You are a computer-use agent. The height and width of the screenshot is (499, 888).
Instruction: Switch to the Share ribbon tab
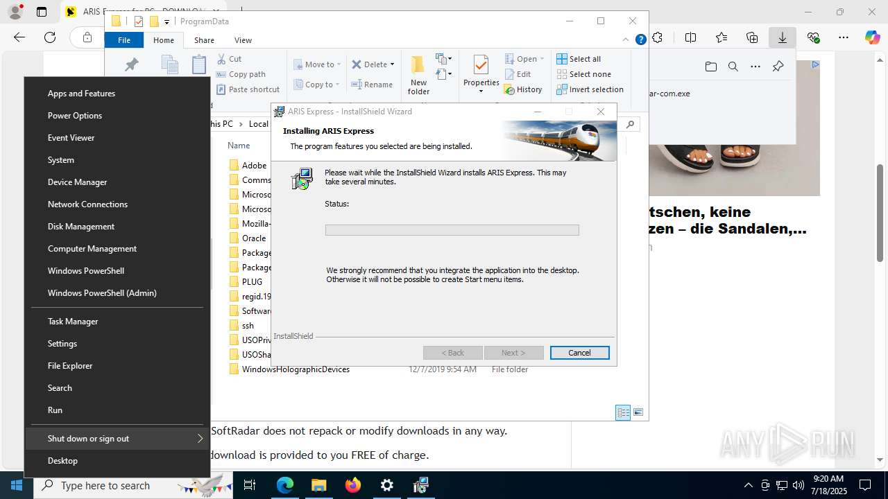pyautogui.click(x=204, y=40)
